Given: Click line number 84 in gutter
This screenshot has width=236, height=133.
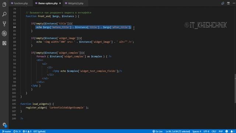Looking at the screenshot, I should pyautogui.click(x=14, y=27).
